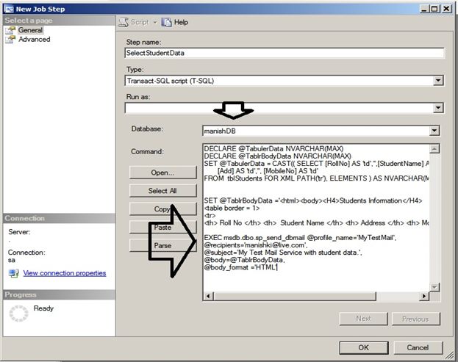Maximize the New Job Step window
Screen dimensions: 458x362
pyautogui.click(x=435, y=9)
